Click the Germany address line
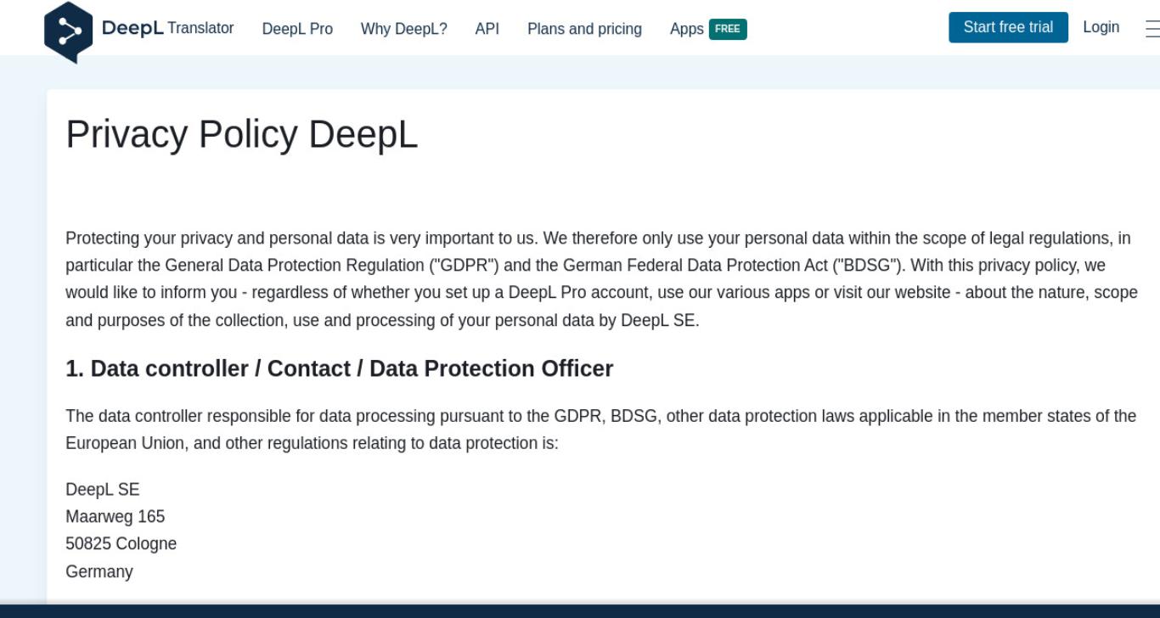The width and height of the screenshot is (1160, 618). [99, 571]
